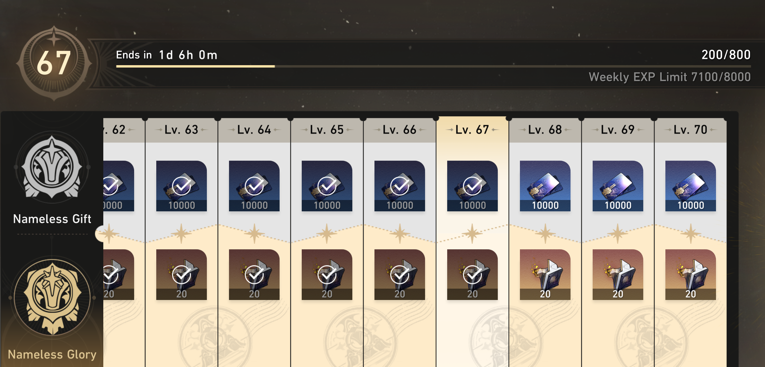Select the Lv. 69 credit reward icon

click(618, 186)
